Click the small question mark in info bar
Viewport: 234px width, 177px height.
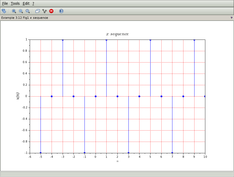click(231, 18)
